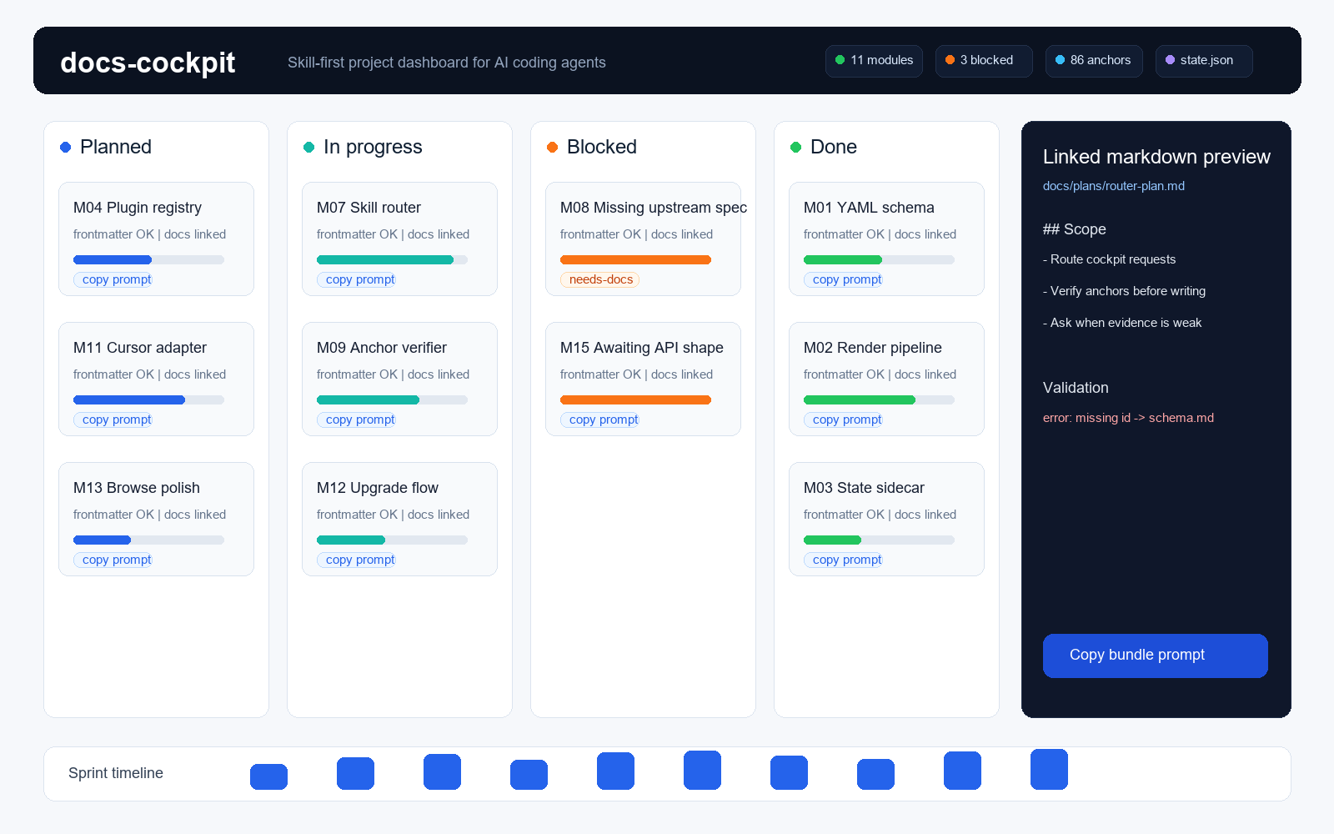Click '- Ask when evidence is weak' line

click(1122, 323)
